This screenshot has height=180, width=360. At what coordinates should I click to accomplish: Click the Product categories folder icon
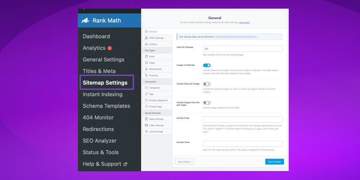coord(146,100)
